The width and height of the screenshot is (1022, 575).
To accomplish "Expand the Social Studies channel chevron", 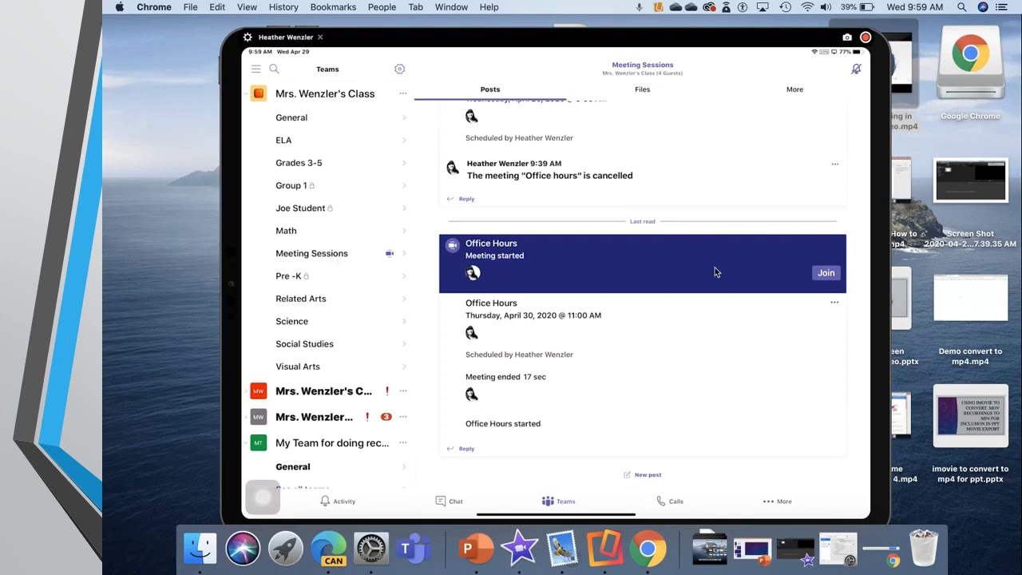I will [x=404, y=344].
